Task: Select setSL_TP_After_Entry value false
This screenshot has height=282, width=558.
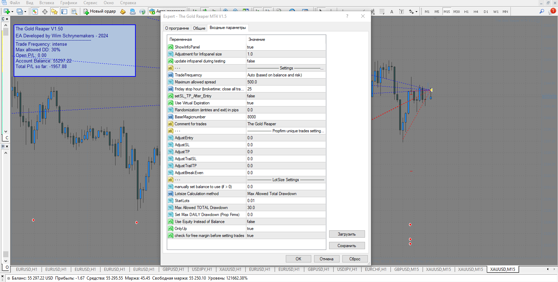Action: pos(286,96)
